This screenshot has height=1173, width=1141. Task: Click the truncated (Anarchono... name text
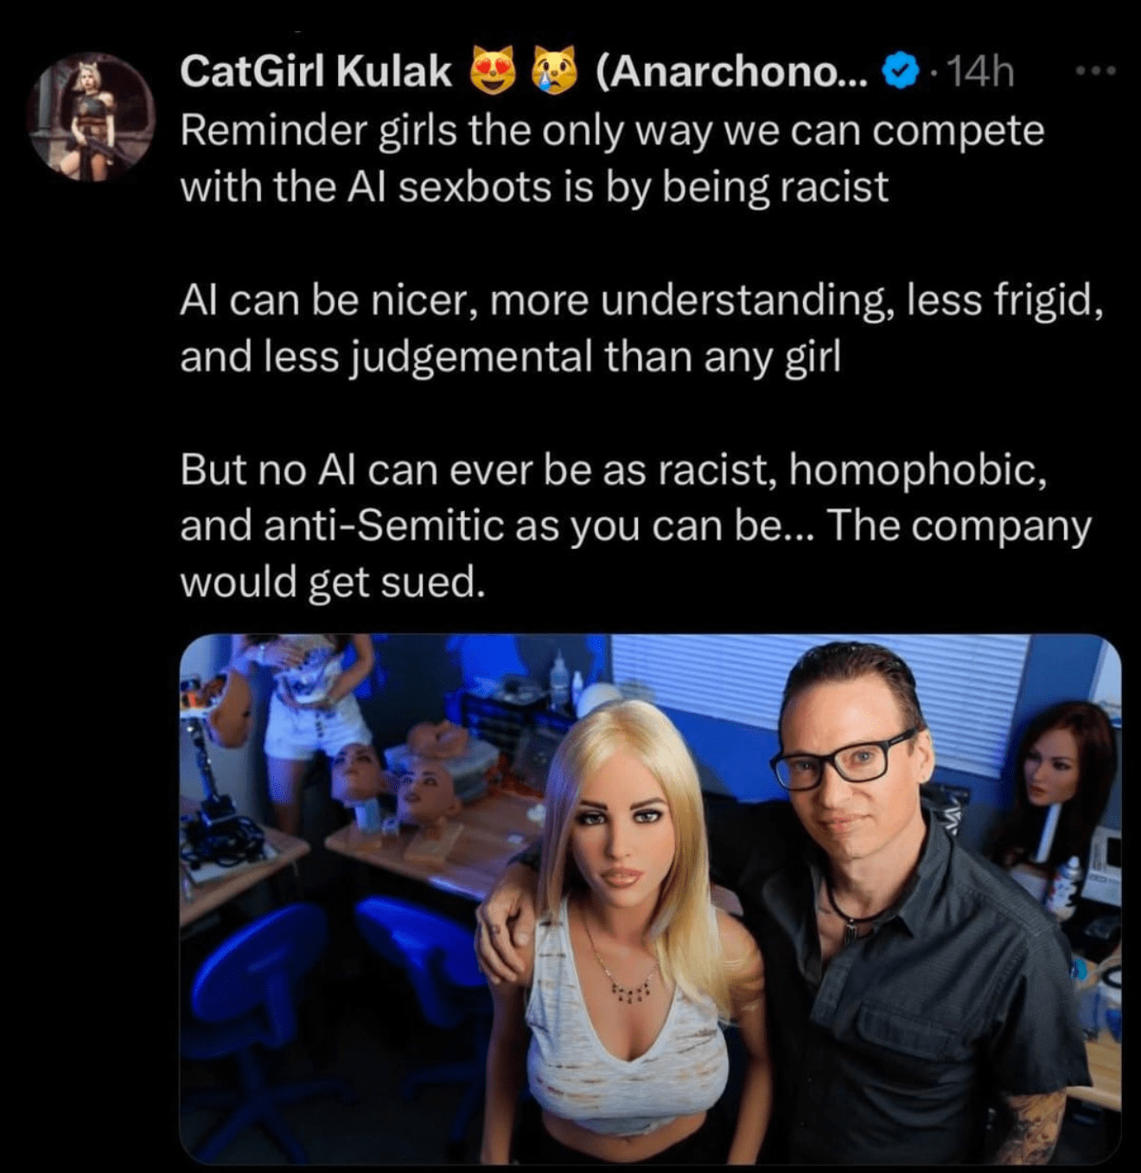coord(731,72)
